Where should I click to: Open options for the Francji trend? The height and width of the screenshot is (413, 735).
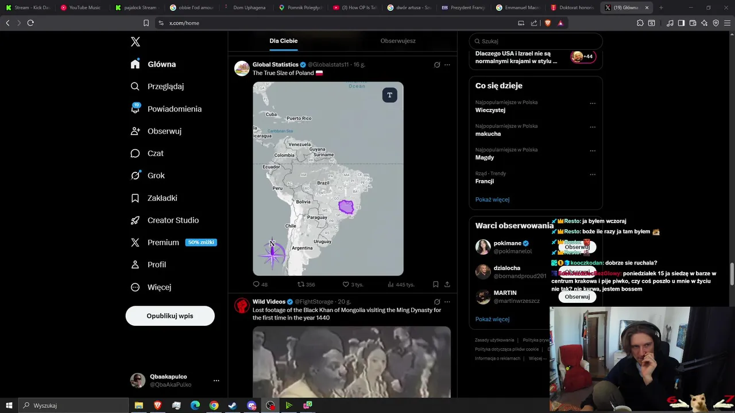593,174
